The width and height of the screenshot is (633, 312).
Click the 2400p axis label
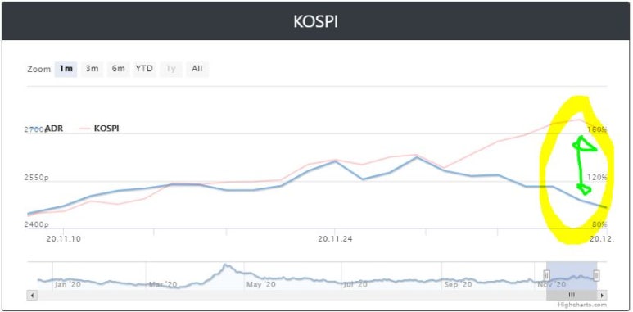pyautogui.click(x=38, y=224)
